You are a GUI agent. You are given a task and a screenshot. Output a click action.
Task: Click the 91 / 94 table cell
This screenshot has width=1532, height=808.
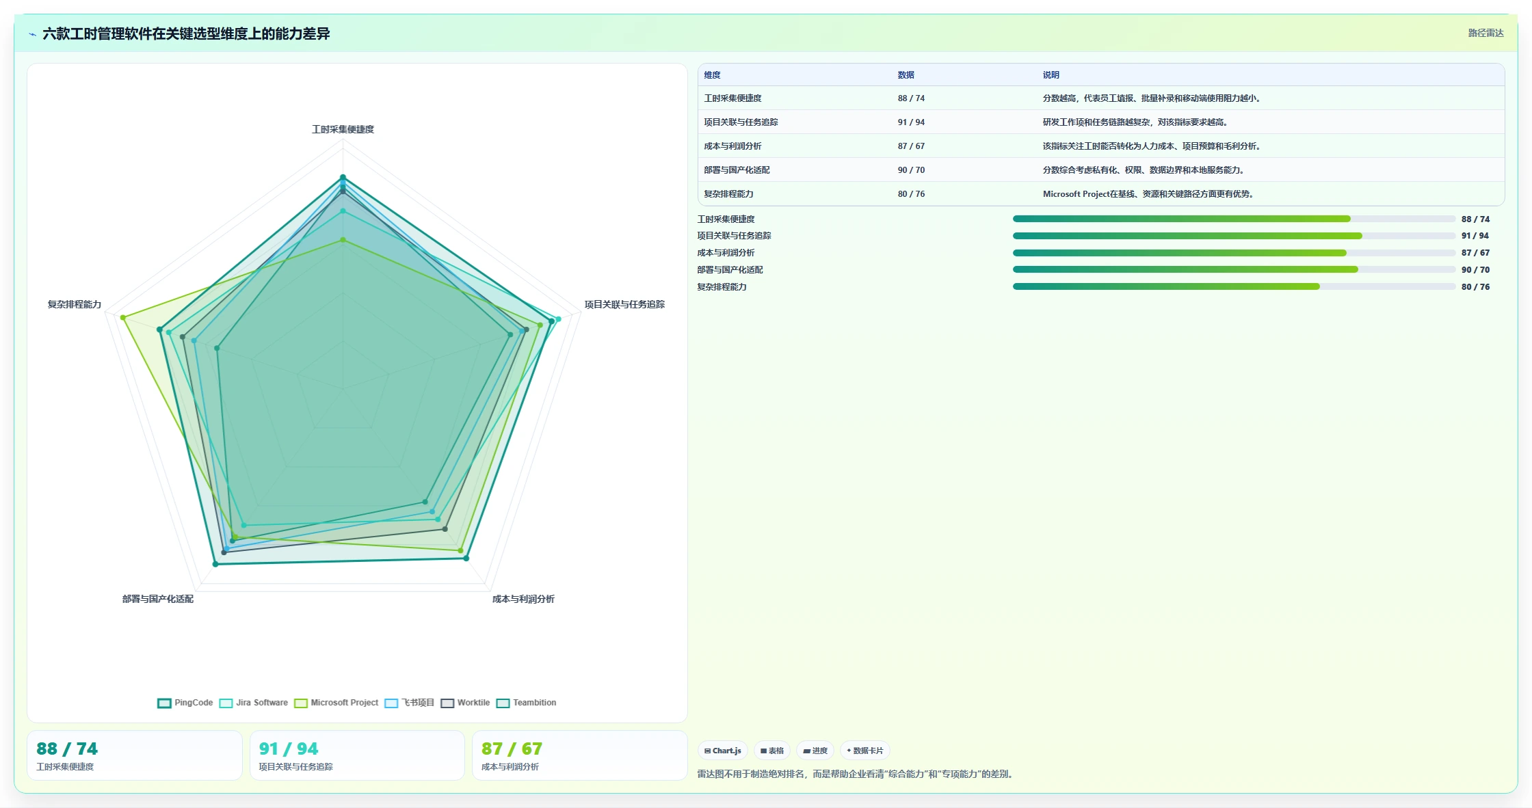click(911, 122)
